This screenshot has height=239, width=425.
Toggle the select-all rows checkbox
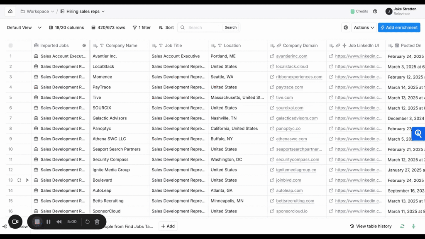tap(10, 46)
